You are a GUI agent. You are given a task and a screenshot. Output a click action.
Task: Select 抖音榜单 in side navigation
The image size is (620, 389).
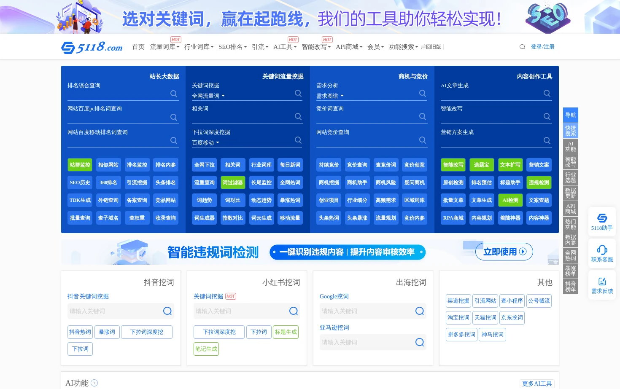click(571, 287)
